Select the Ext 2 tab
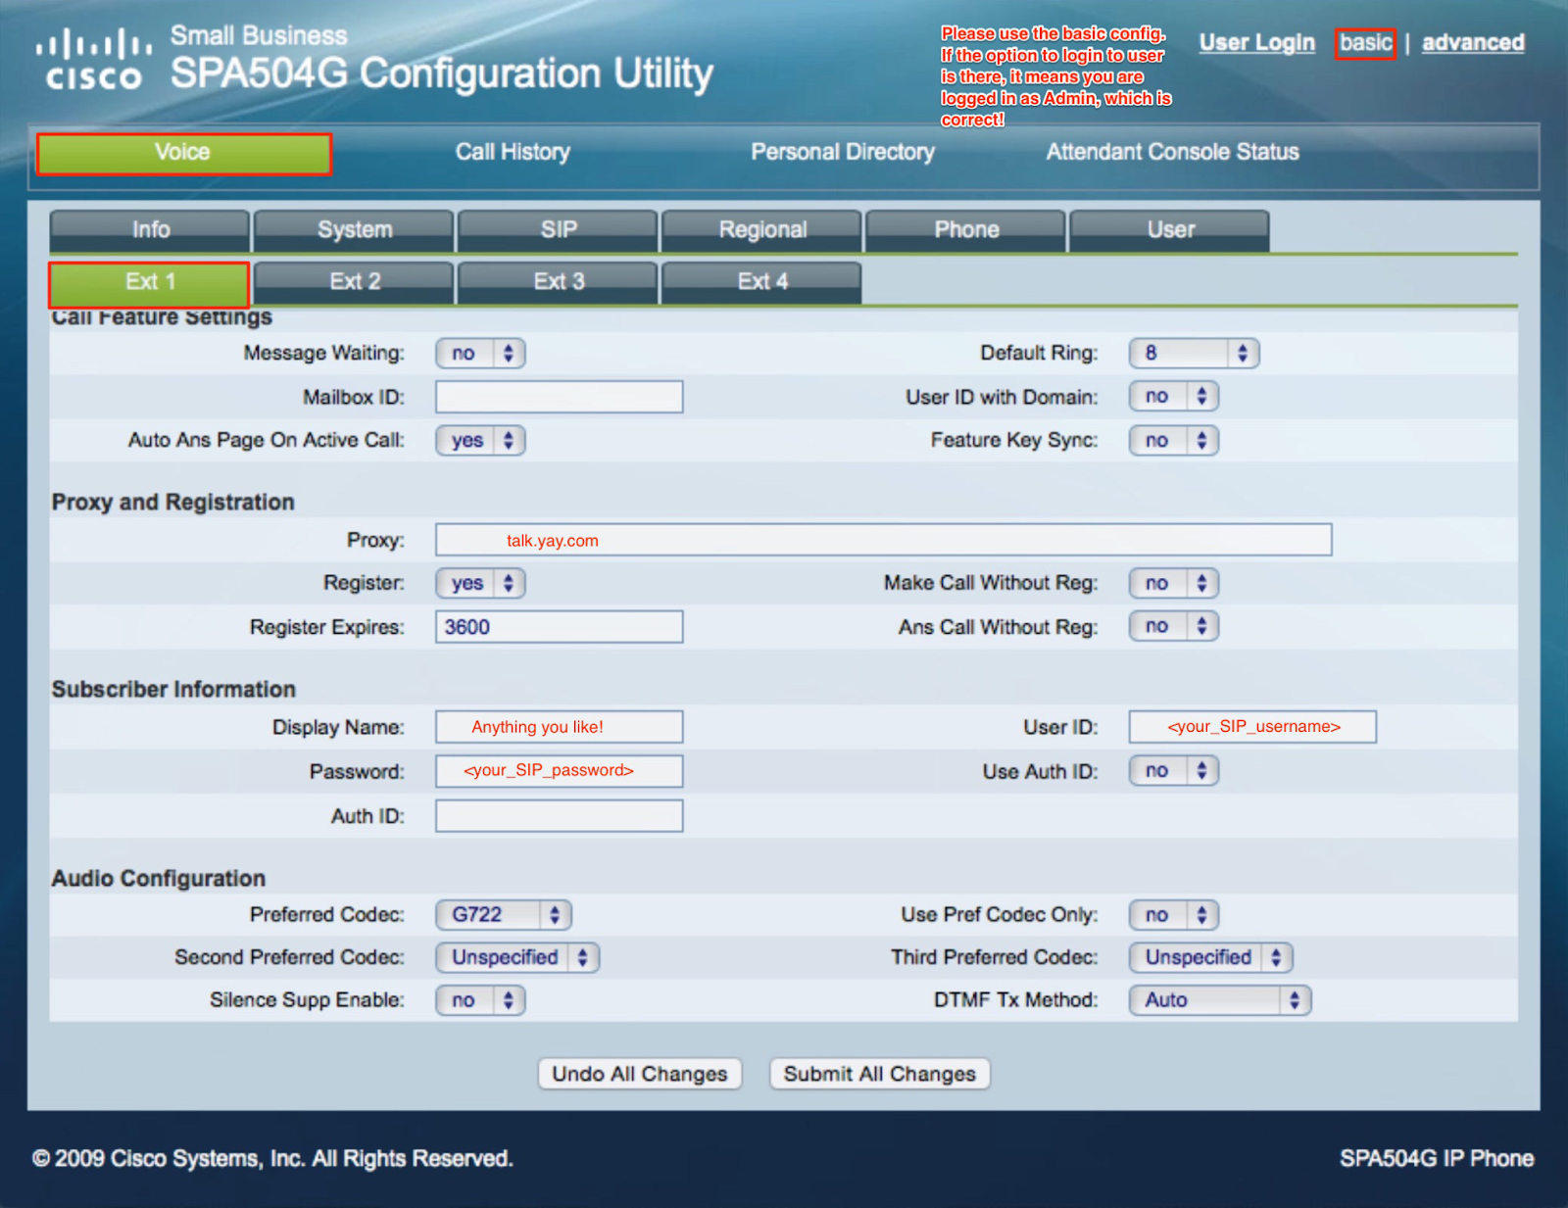1568x1208 pixels. (355, 282)
